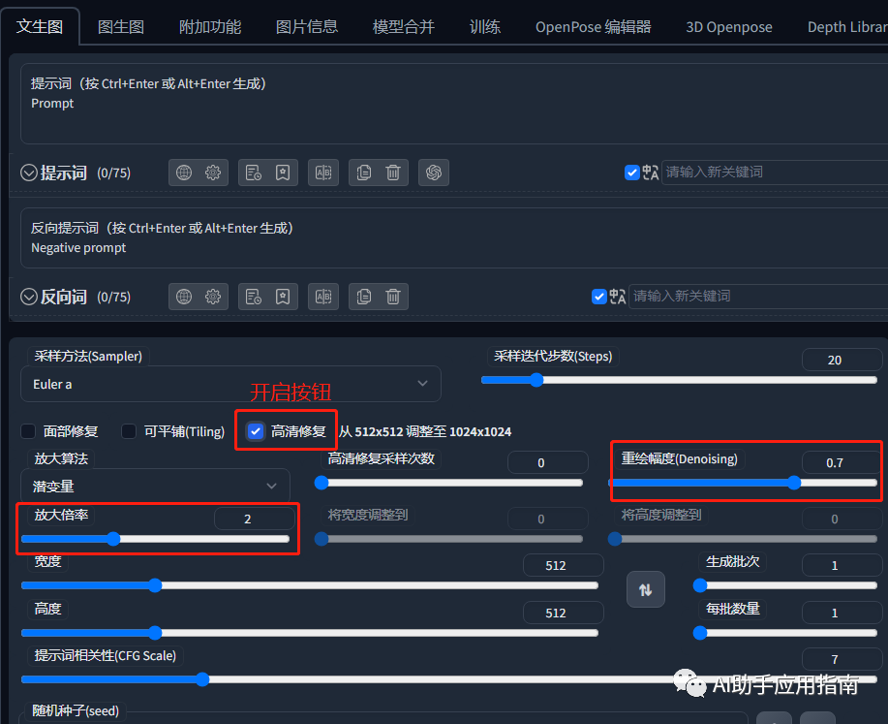
Task: Open favorites bookmark icon in 反向词 toolbar
Action: pyautogui.click(x=283, y=297)
